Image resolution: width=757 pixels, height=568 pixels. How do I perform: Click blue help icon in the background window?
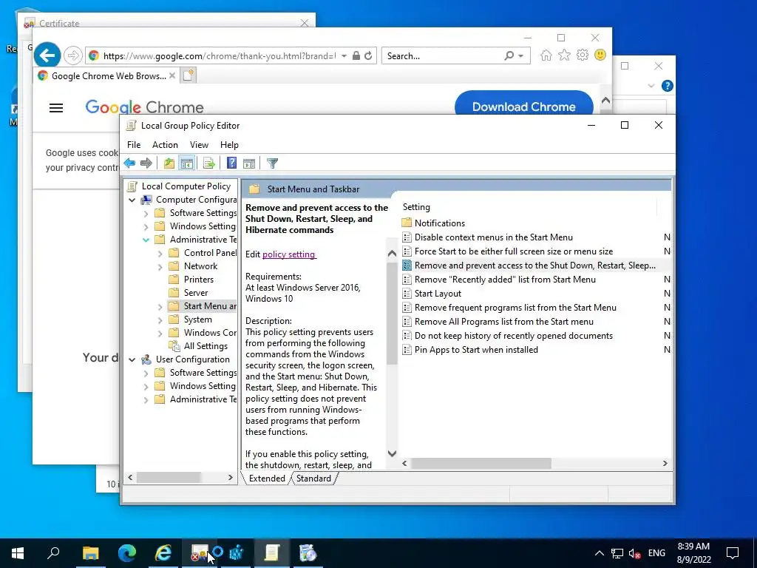(x=668, y=86)
